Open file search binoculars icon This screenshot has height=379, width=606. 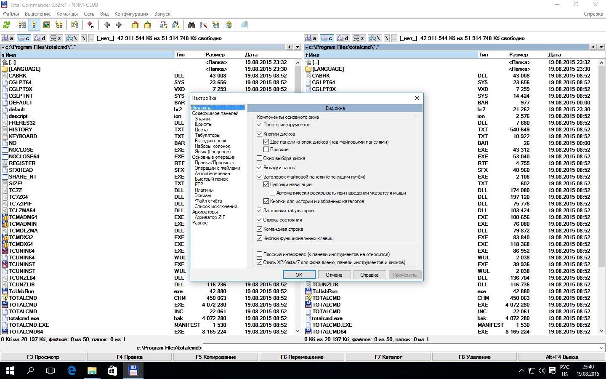[191, 25]
